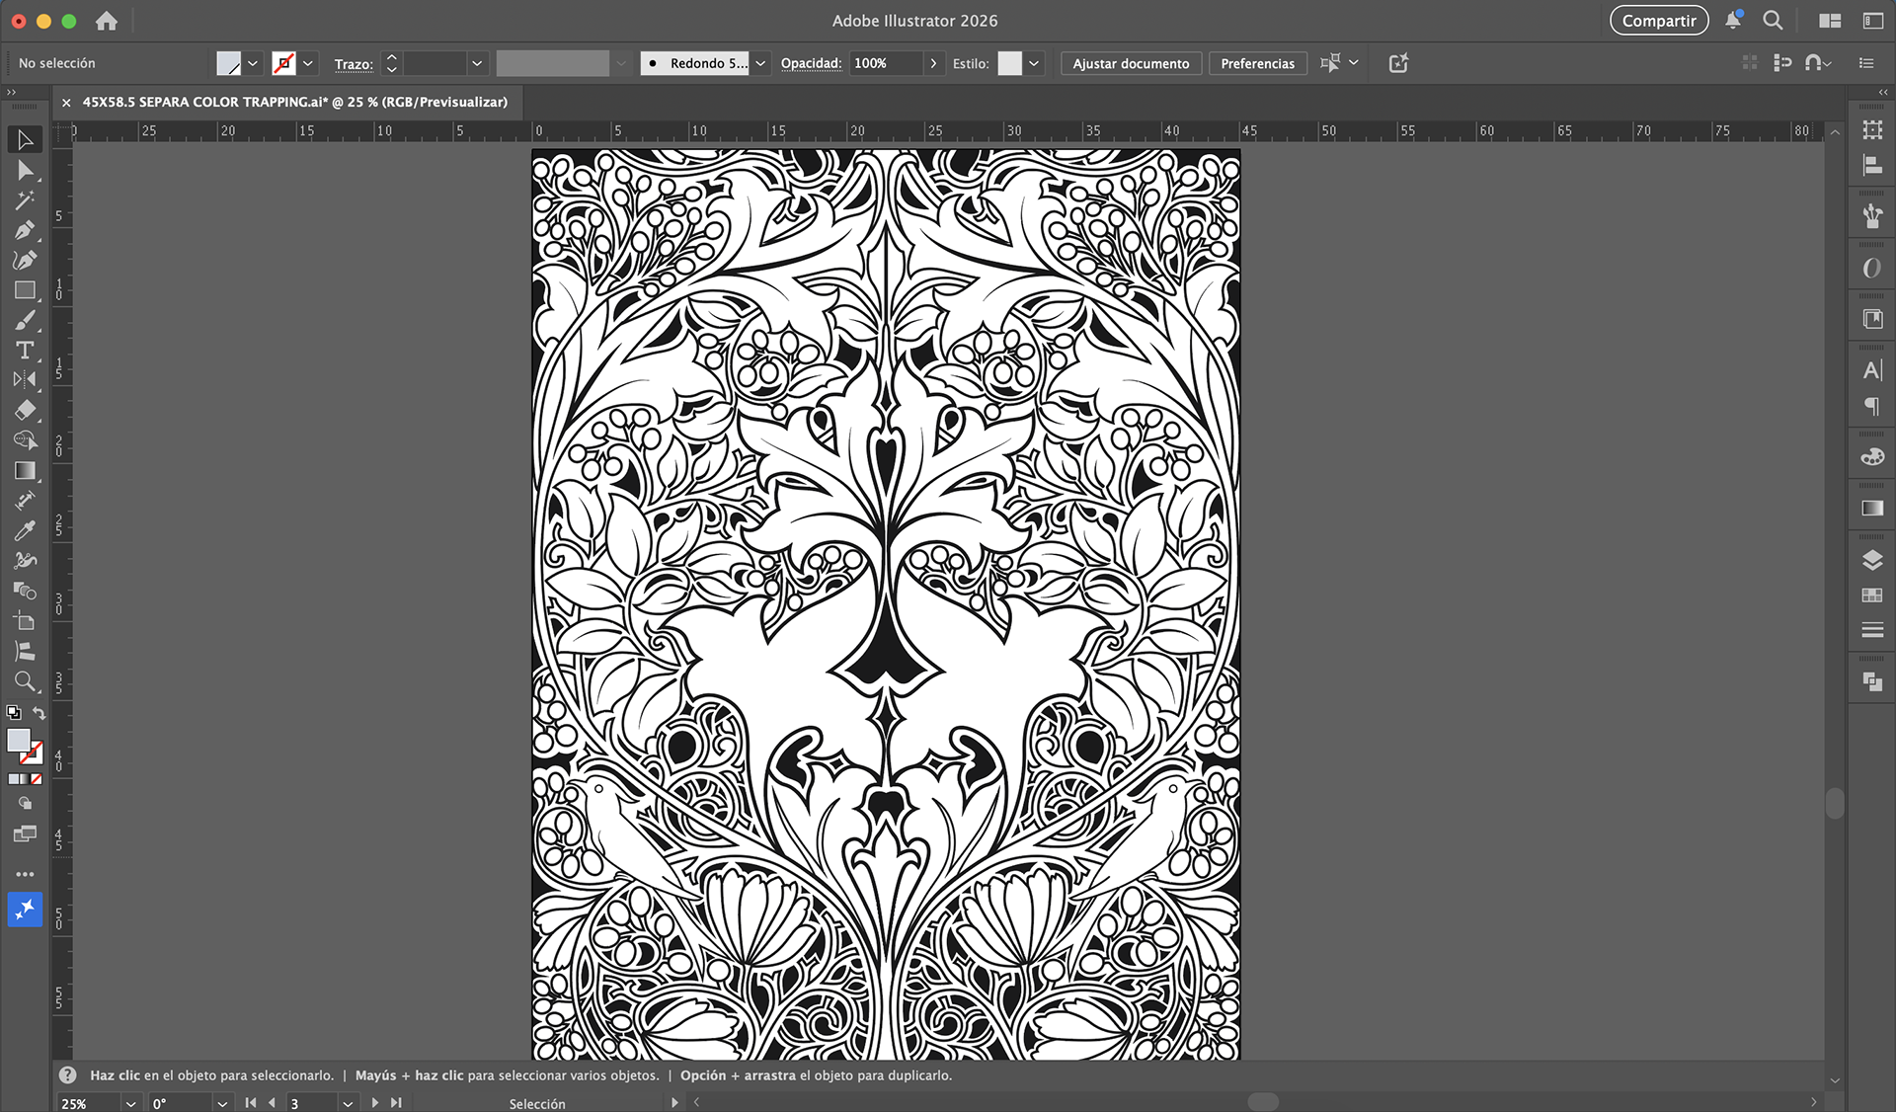Click the Ajustar documento button
1896x1112 pixels.
click(1131, 63)
